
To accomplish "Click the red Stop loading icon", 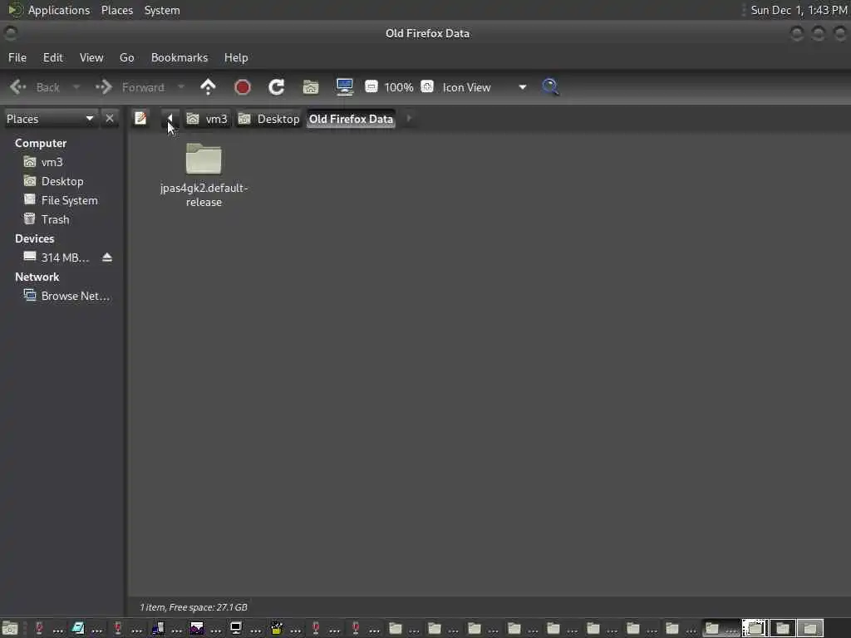I will [x=242, y=86].
